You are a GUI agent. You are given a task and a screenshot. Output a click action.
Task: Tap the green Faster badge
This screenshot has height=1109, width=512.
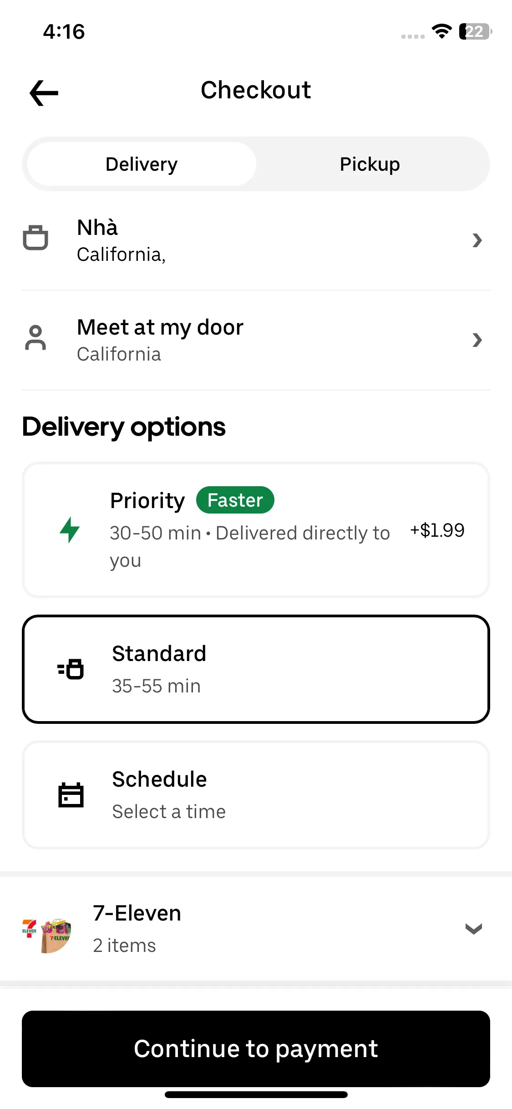235,500
